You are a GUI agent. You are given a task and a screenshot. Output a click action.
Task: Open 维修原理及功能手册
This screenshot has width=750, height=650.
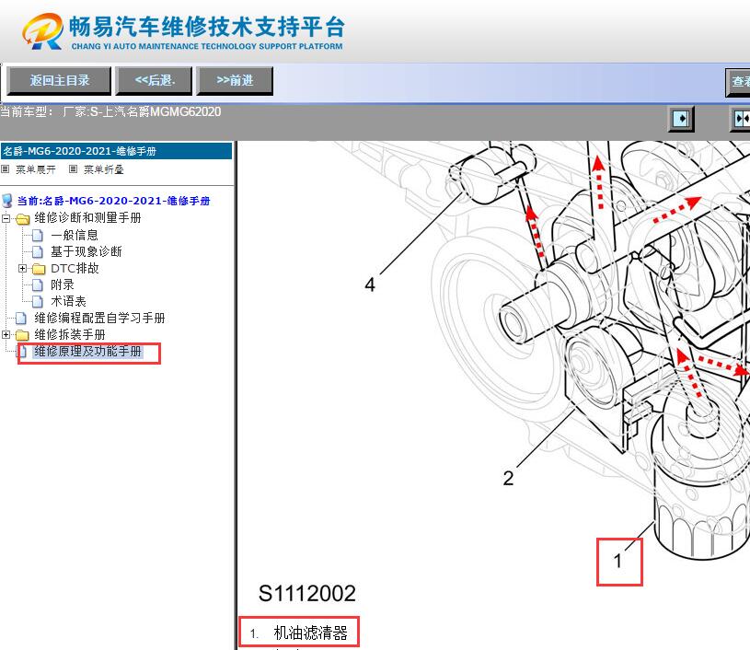[x=88, y=352]
